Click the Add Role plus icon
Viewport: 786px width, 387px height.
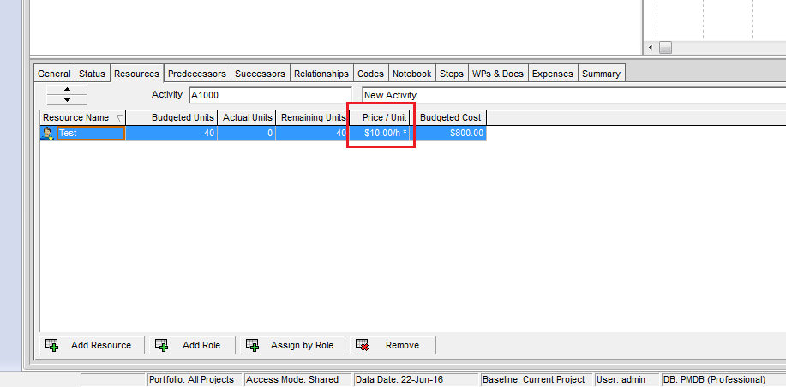(163, 345)
